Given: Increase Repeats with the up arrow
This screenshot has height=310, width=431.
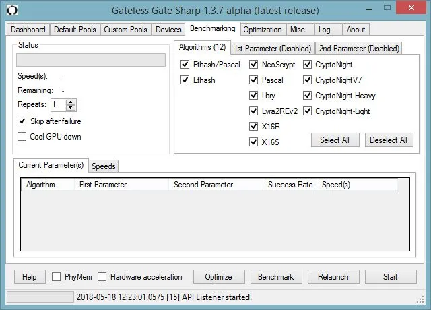Looking at the screenshot, I should coord(71,102).
